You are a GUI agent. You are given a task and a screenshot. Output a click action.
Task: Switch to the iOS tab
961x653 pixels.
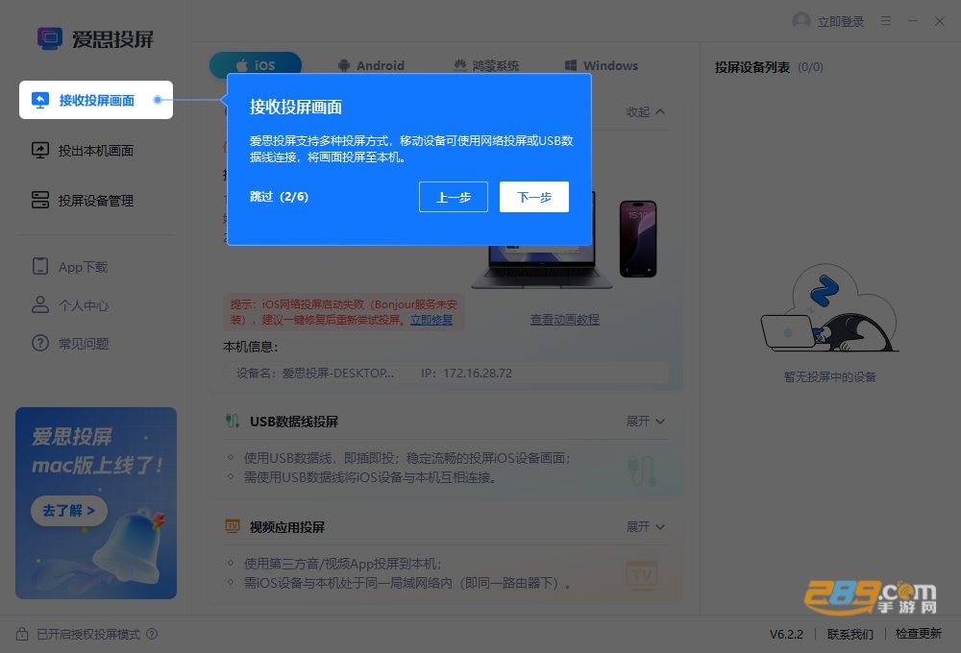coord(256,65)
